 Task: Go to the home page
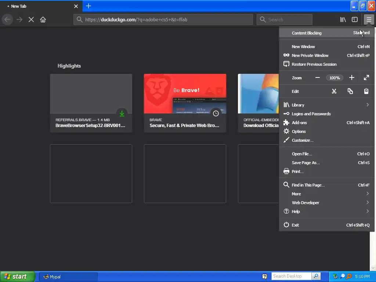tap(43, 19)
